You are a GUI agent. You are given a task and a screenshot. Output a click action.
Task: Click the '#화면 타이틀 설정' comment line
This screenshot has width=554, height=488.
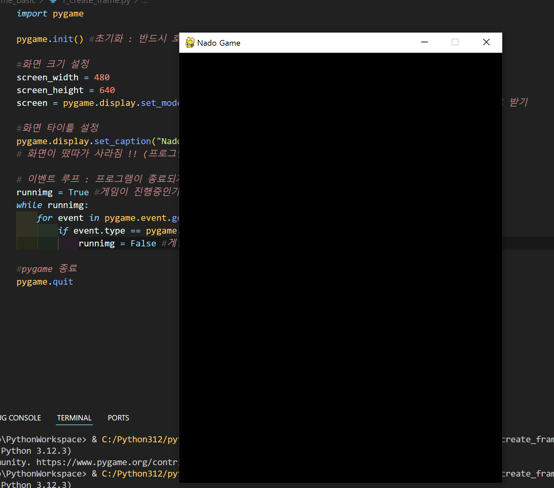point(58,128)
